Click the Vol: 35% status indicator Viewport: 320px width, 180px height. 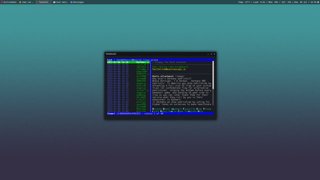pyautogui.click(x=287, y=2)
